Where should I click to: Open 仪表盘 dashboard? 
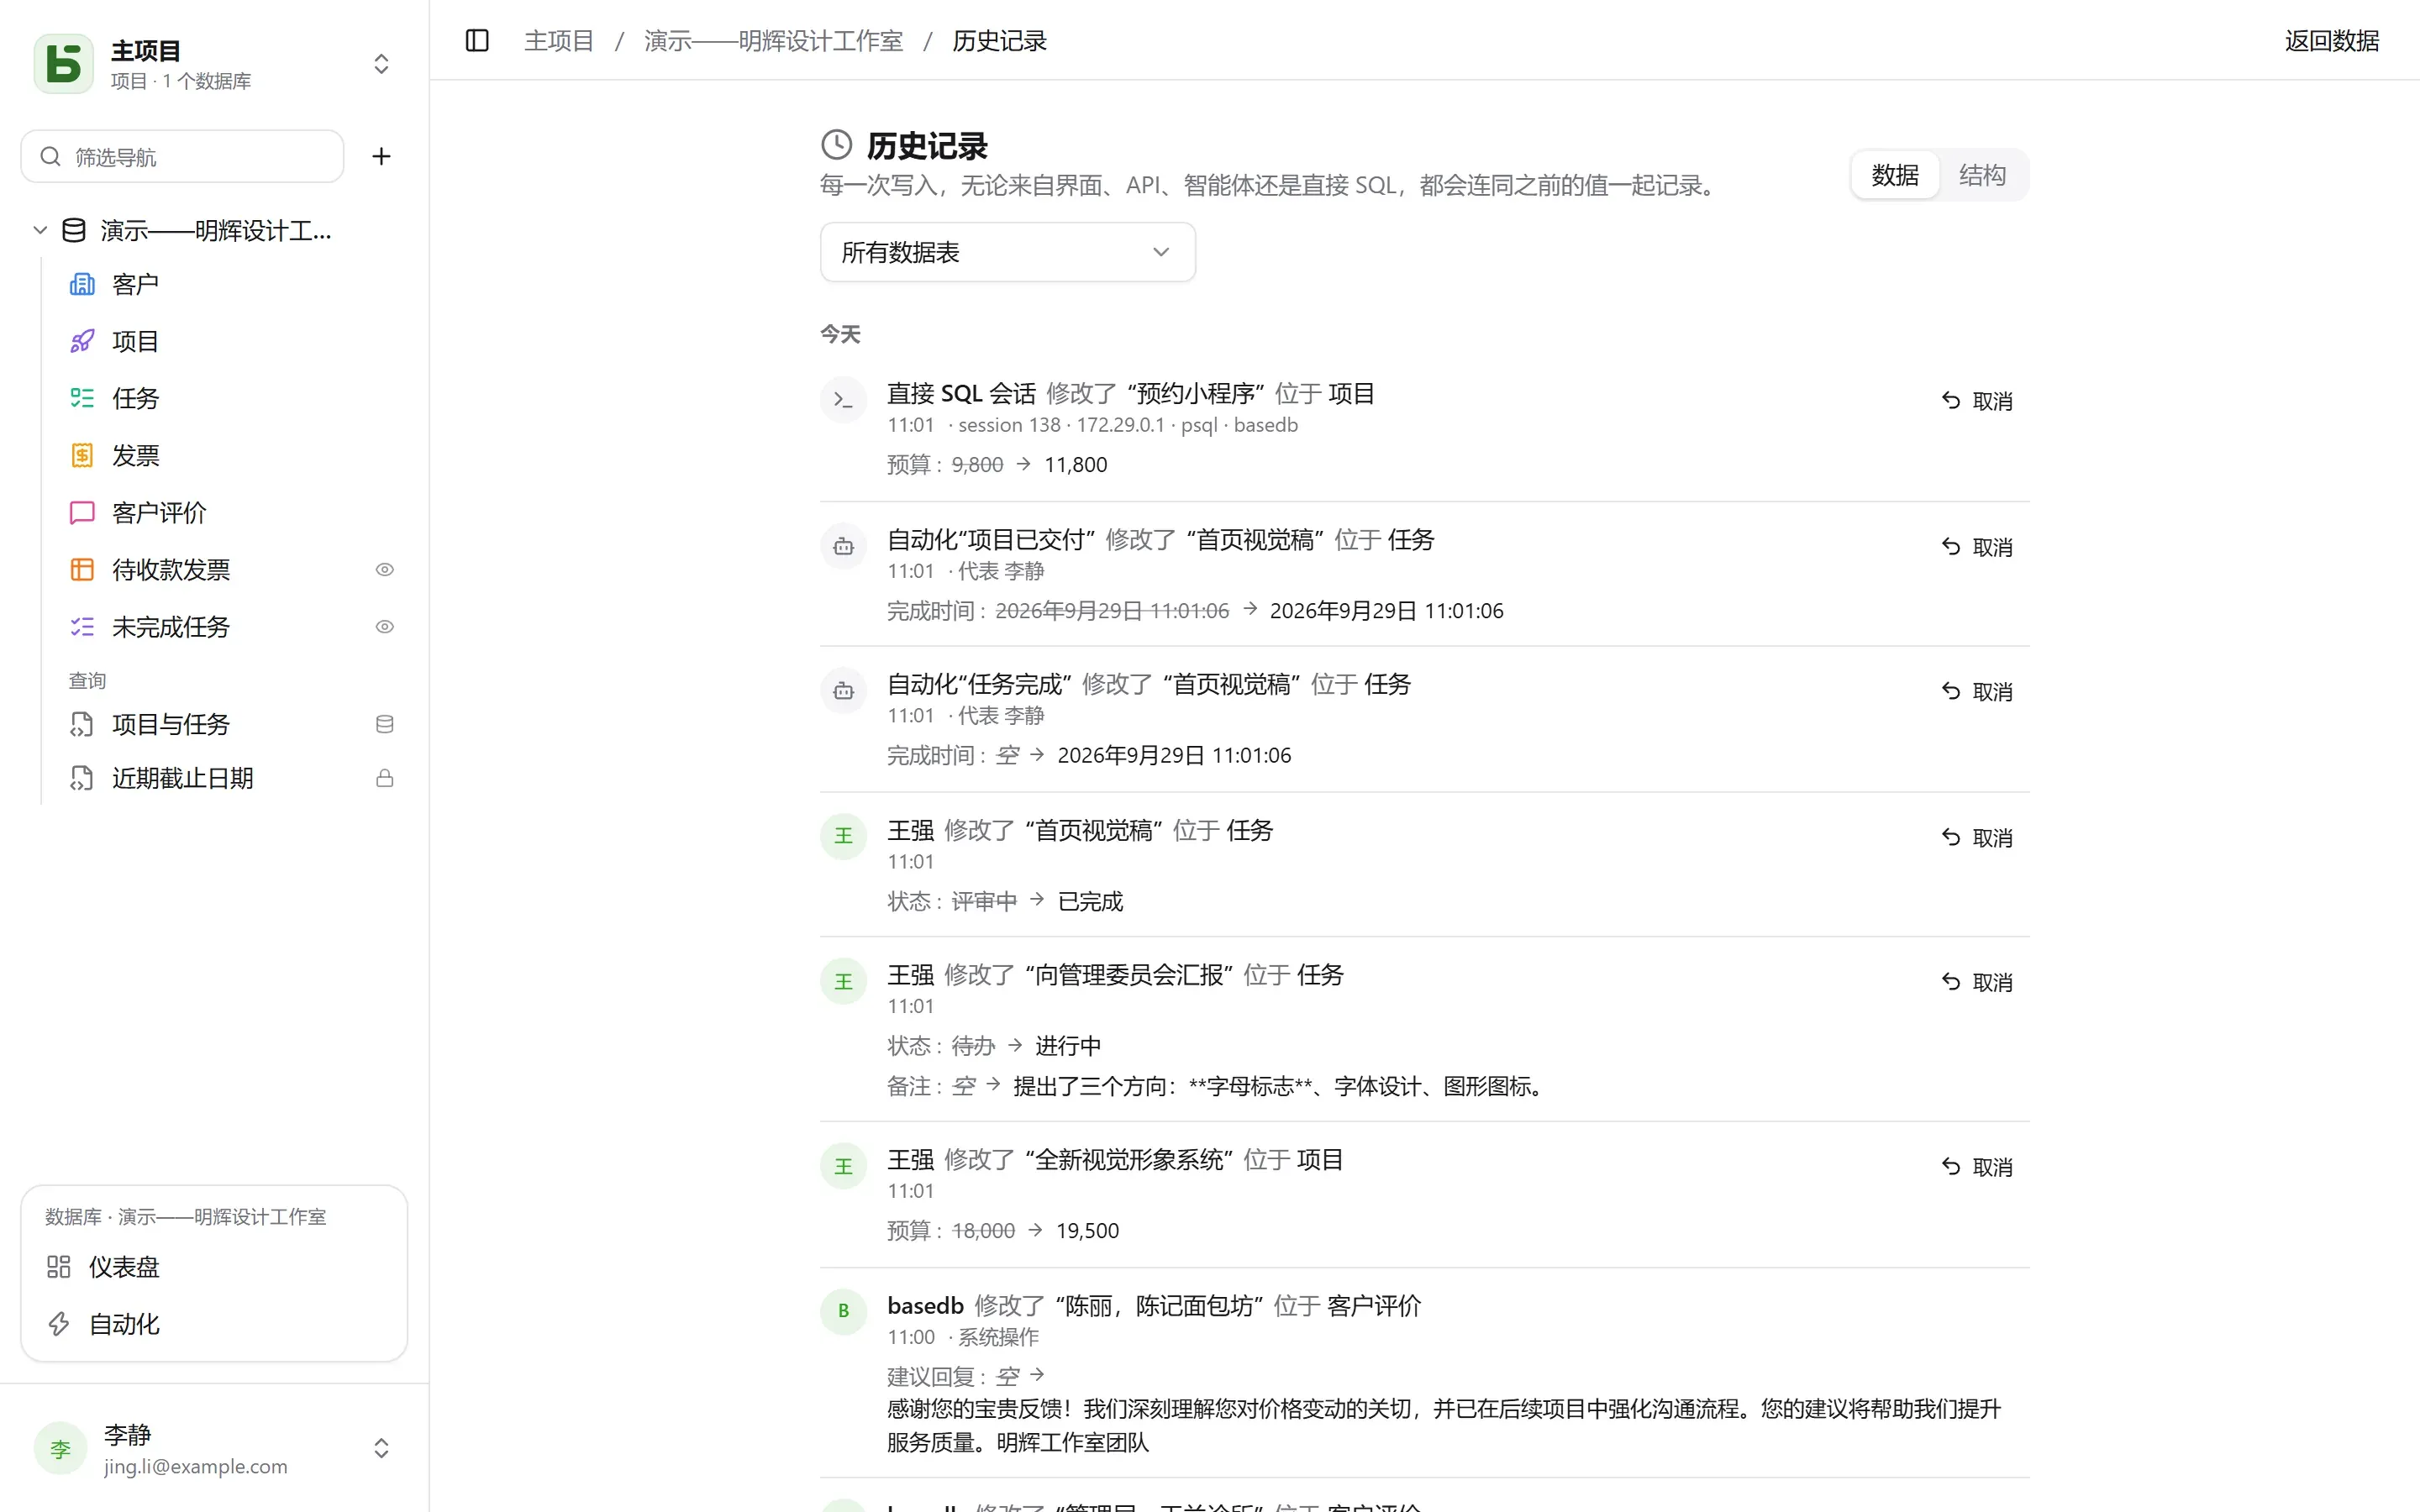point(214,1267)
